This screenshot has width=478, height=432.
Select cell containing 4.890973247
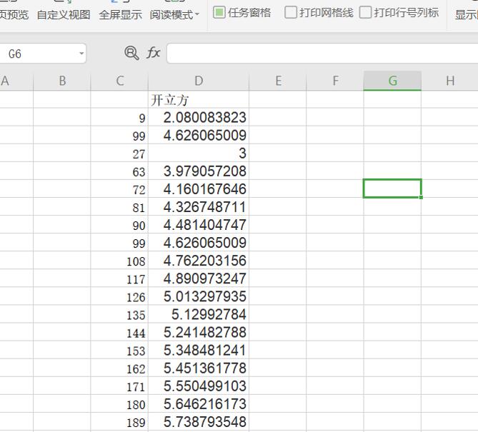tap(199, 278)
